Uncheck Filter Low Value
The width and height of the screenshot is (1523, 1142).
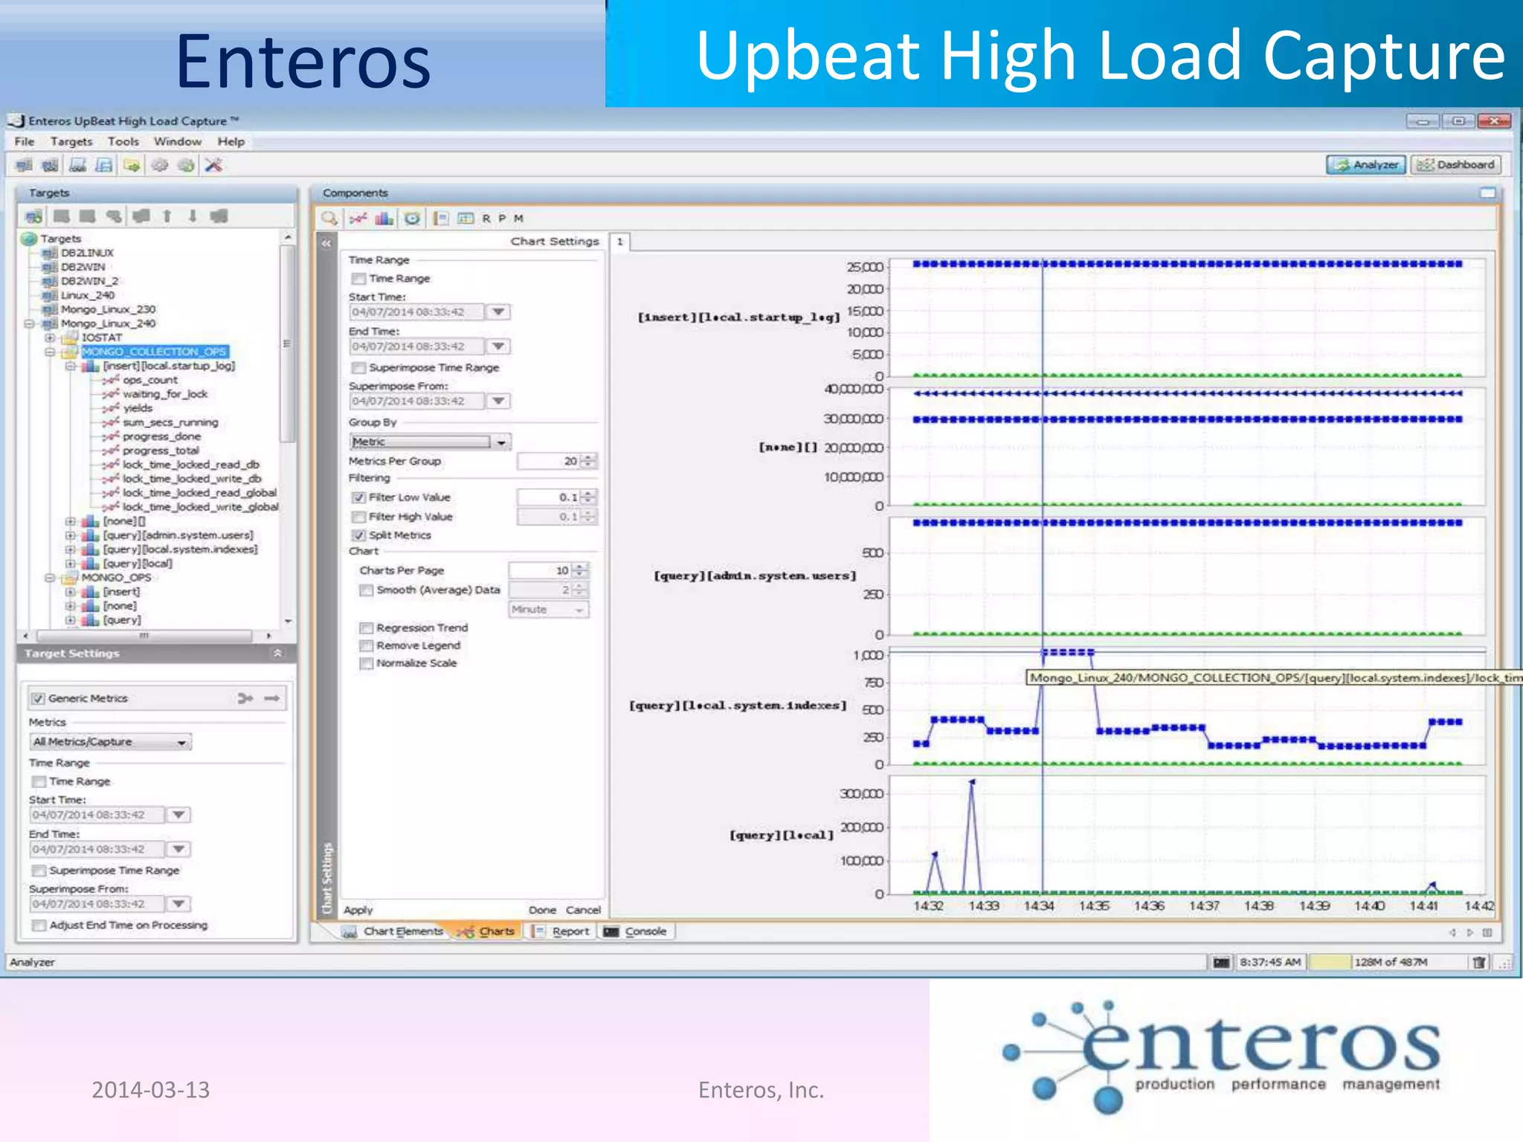pyautogui.click(x=358, y=497)
